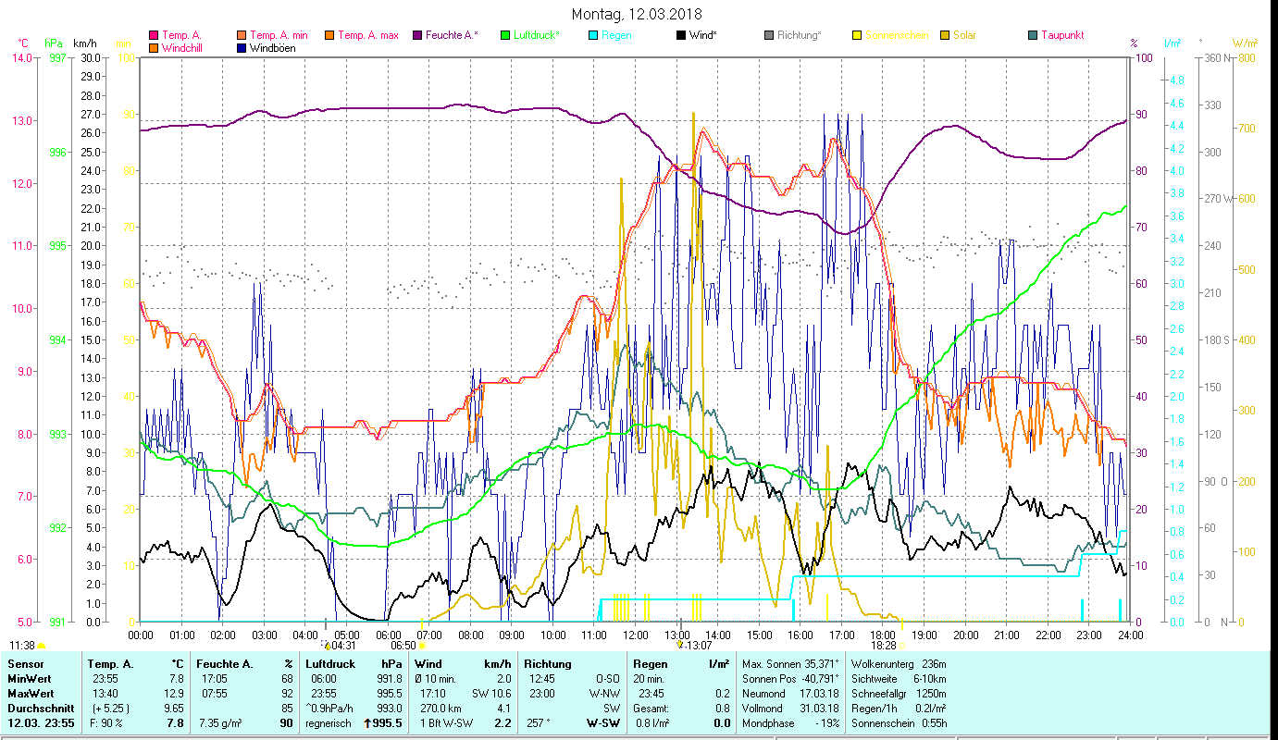Click the sunrise icon next to 06:50

click(x=422, y=646)
